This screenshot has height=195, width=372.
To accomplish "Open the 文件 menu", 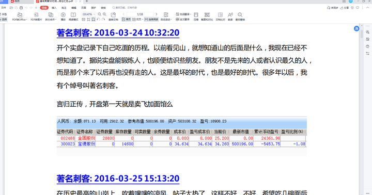I will click(4, 8).
